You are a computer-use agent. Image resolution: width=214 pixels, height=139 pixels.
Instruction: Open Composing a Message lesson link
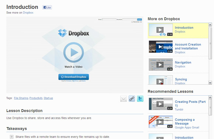[x=184, y=122]
